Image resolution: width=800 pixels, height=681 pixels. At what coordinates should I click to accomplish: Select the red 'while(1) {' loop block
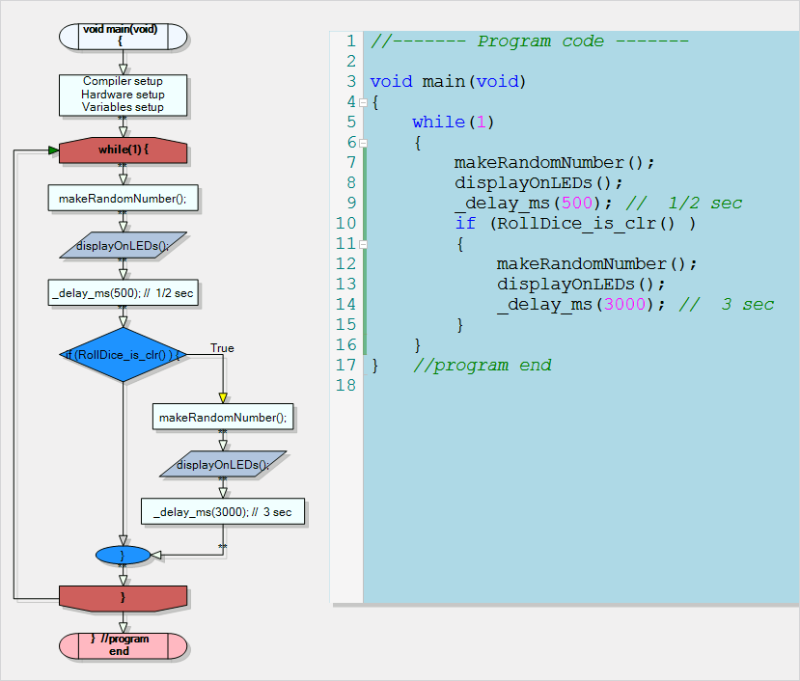123,151
